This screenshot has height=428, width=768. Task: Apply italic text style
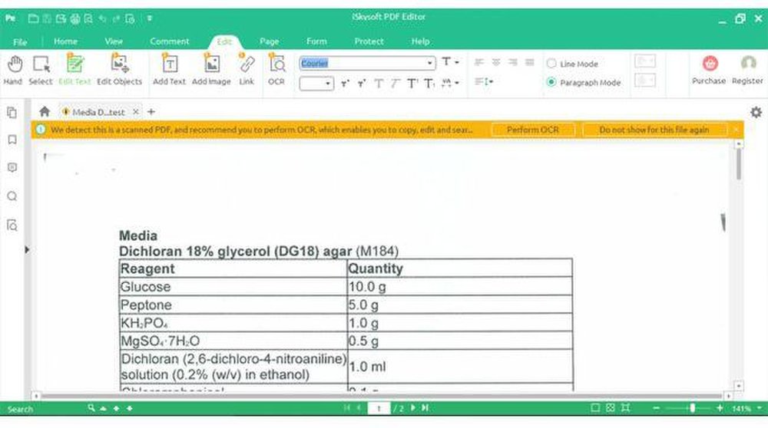coord(395,83)
